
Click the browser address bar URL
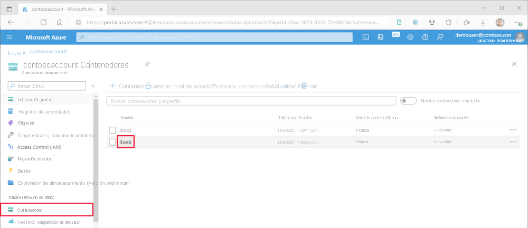pos(233,23)
